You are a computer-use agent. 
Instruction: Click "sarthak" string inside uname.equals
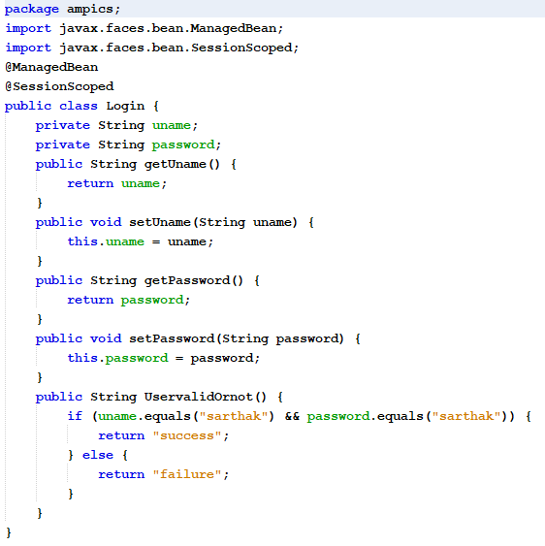tap(234, 416)
